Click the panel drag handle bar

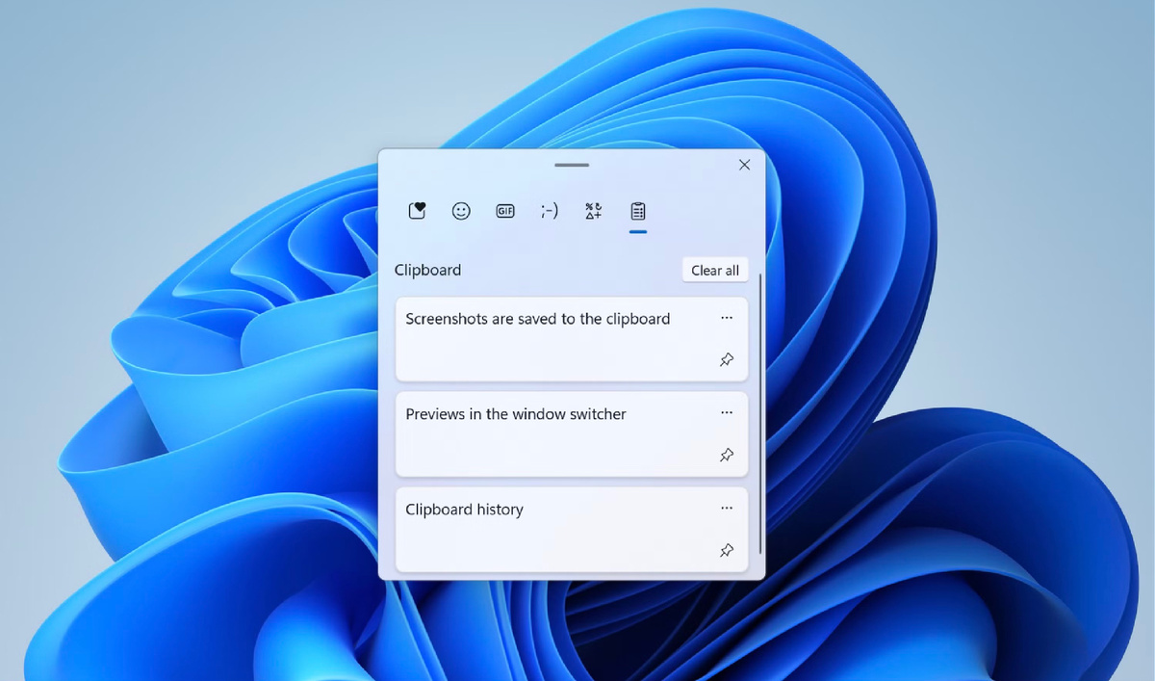click(572, 165)
